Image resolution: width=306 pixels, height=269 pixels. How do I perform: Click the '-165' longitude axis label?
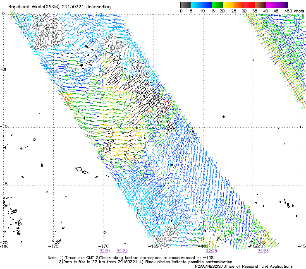[x=153, y=246]
